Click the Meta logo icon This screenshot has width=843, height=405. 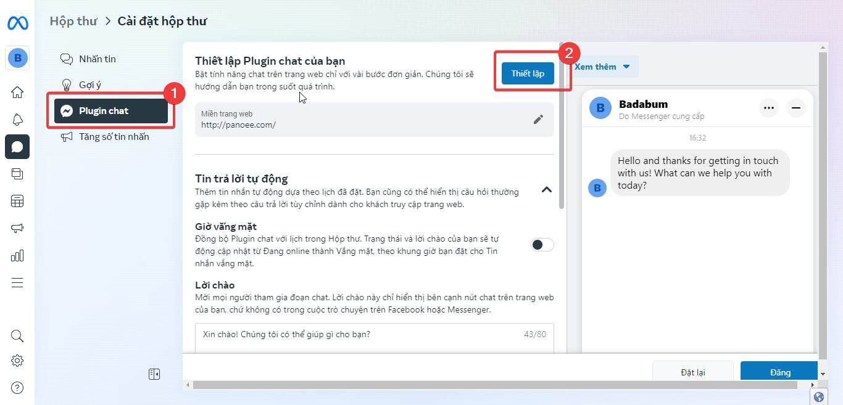tap(17, 23)
